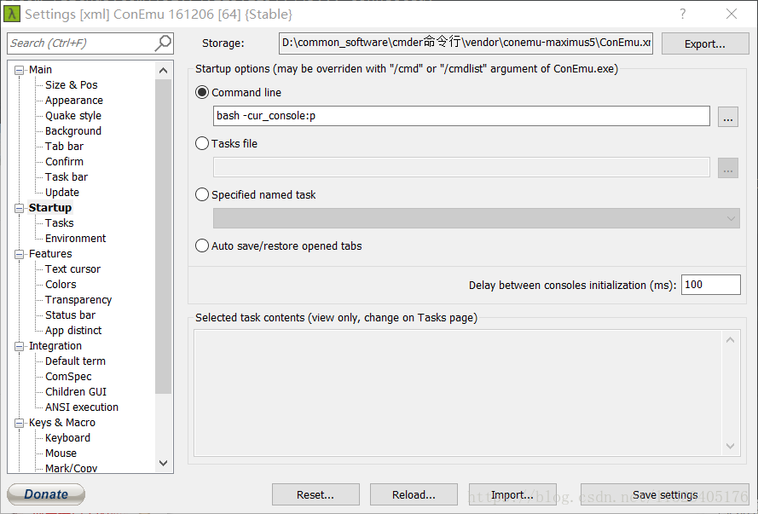Open Task bar settings
This screenshot has width=758, height=514.
(67, 177)
